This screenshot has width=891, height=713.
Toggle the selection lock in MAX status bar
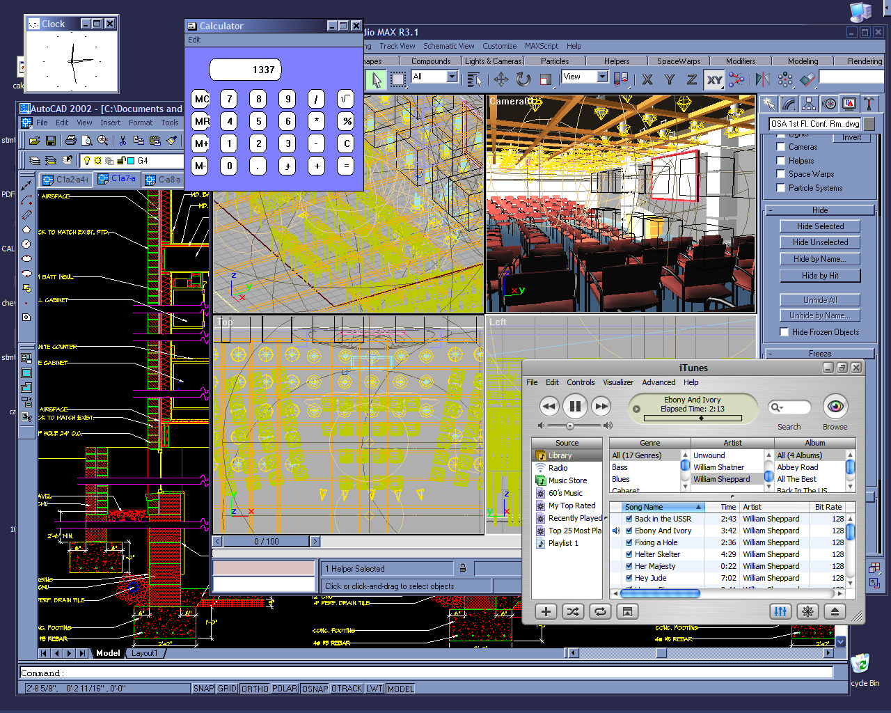tap(463, 568)
